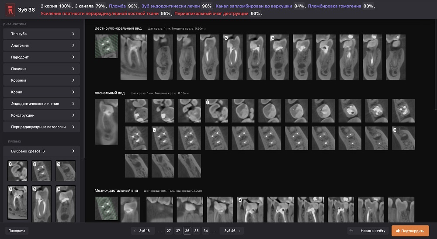Open preview thumbnail numbered 2

(42, 171)
